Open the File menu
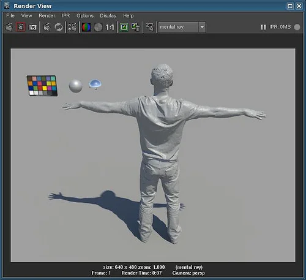 click(10, 16)
